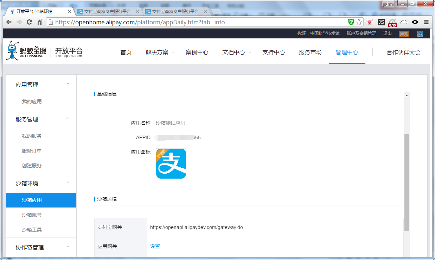
Task: Click the browser back arrow
Action: point(9,22)
